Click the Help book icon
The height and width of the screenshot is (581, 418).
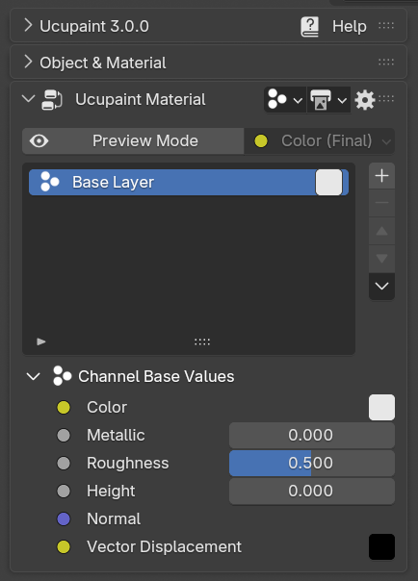(310, 27)
